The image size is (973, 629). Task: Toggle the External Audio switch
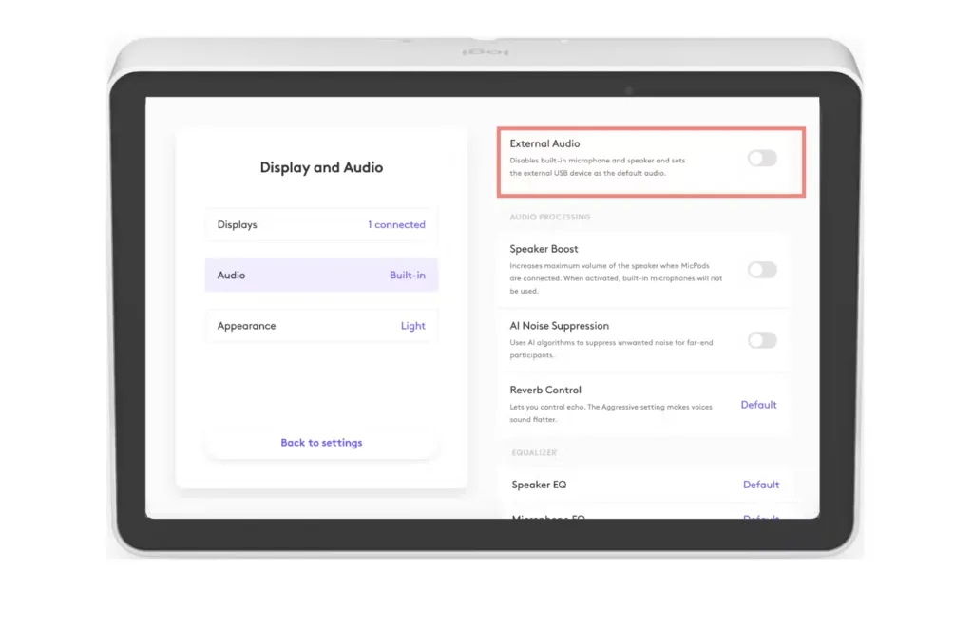click(x=761, y=159)
